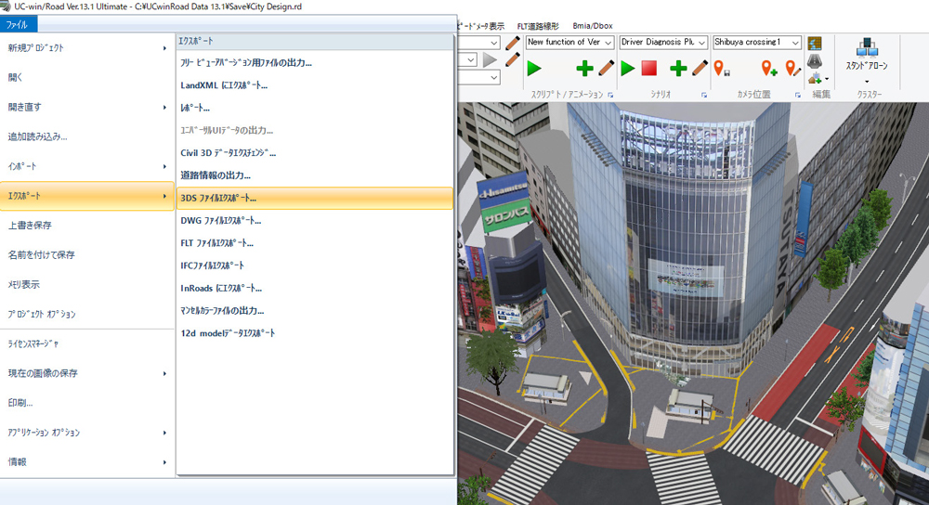Screen dimensions: 929x505
Task: Select エクスポート menu entry
Action: pos(87,196)
